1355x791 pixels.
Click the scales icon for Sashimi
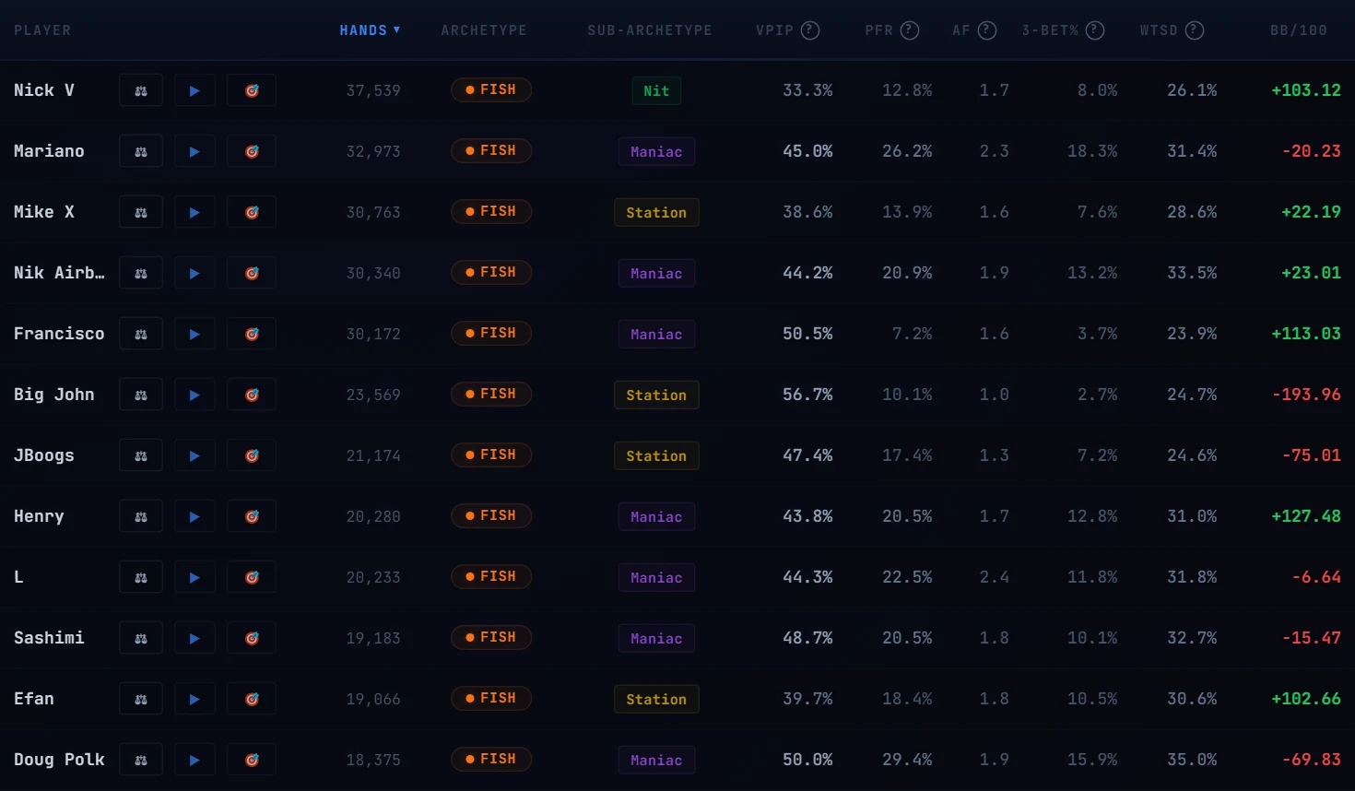point(141,638)
